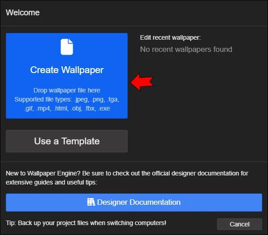This screenshot has height=235, width=268.
Task: Click the 'Tip: Back up your project files' text
Action: click(x=86, y=223)
